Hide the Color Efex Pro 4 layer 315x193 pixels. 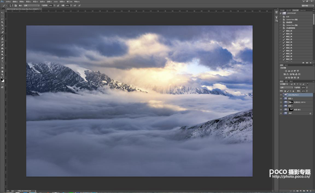(x=281, y=95)
